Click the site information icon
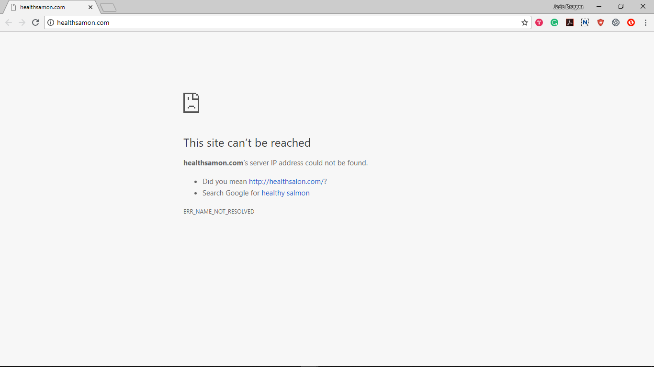This screenshot has height=367, width=654. 51,22
